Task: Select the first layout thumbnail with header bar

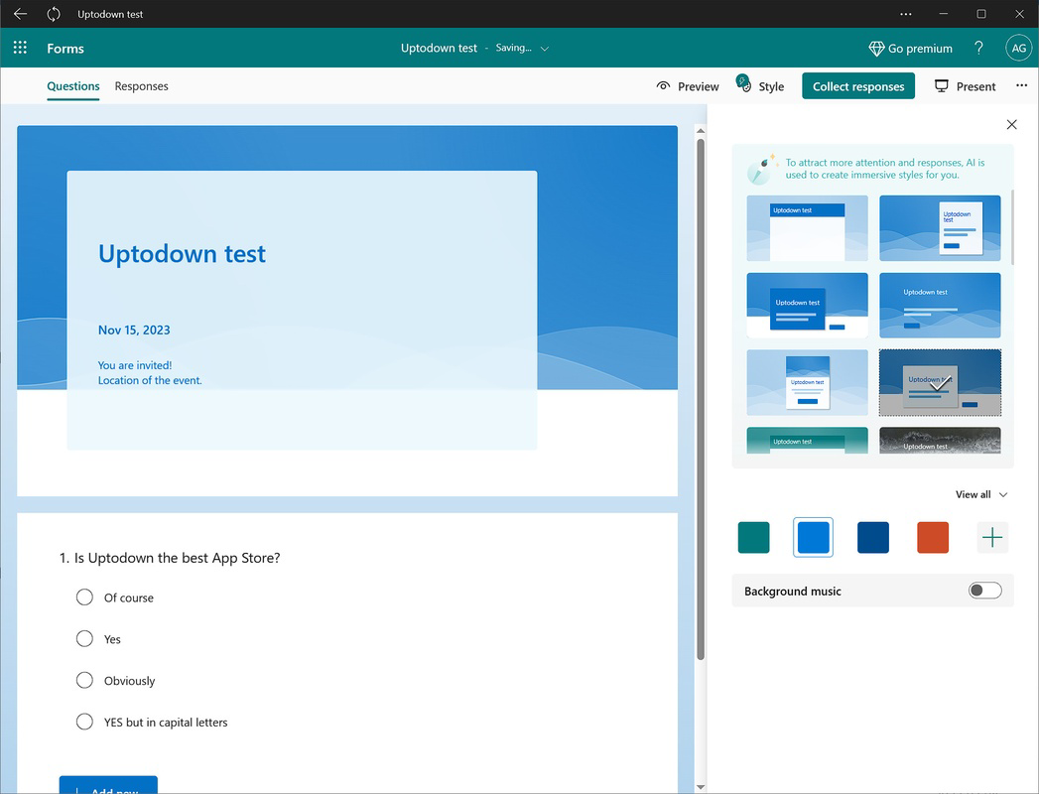Action: coord(807,228)
